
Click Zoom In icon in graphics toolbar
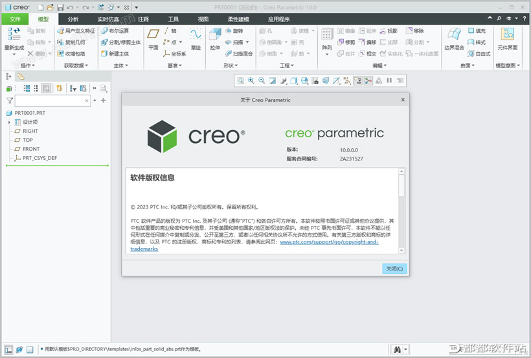(251, 81)
